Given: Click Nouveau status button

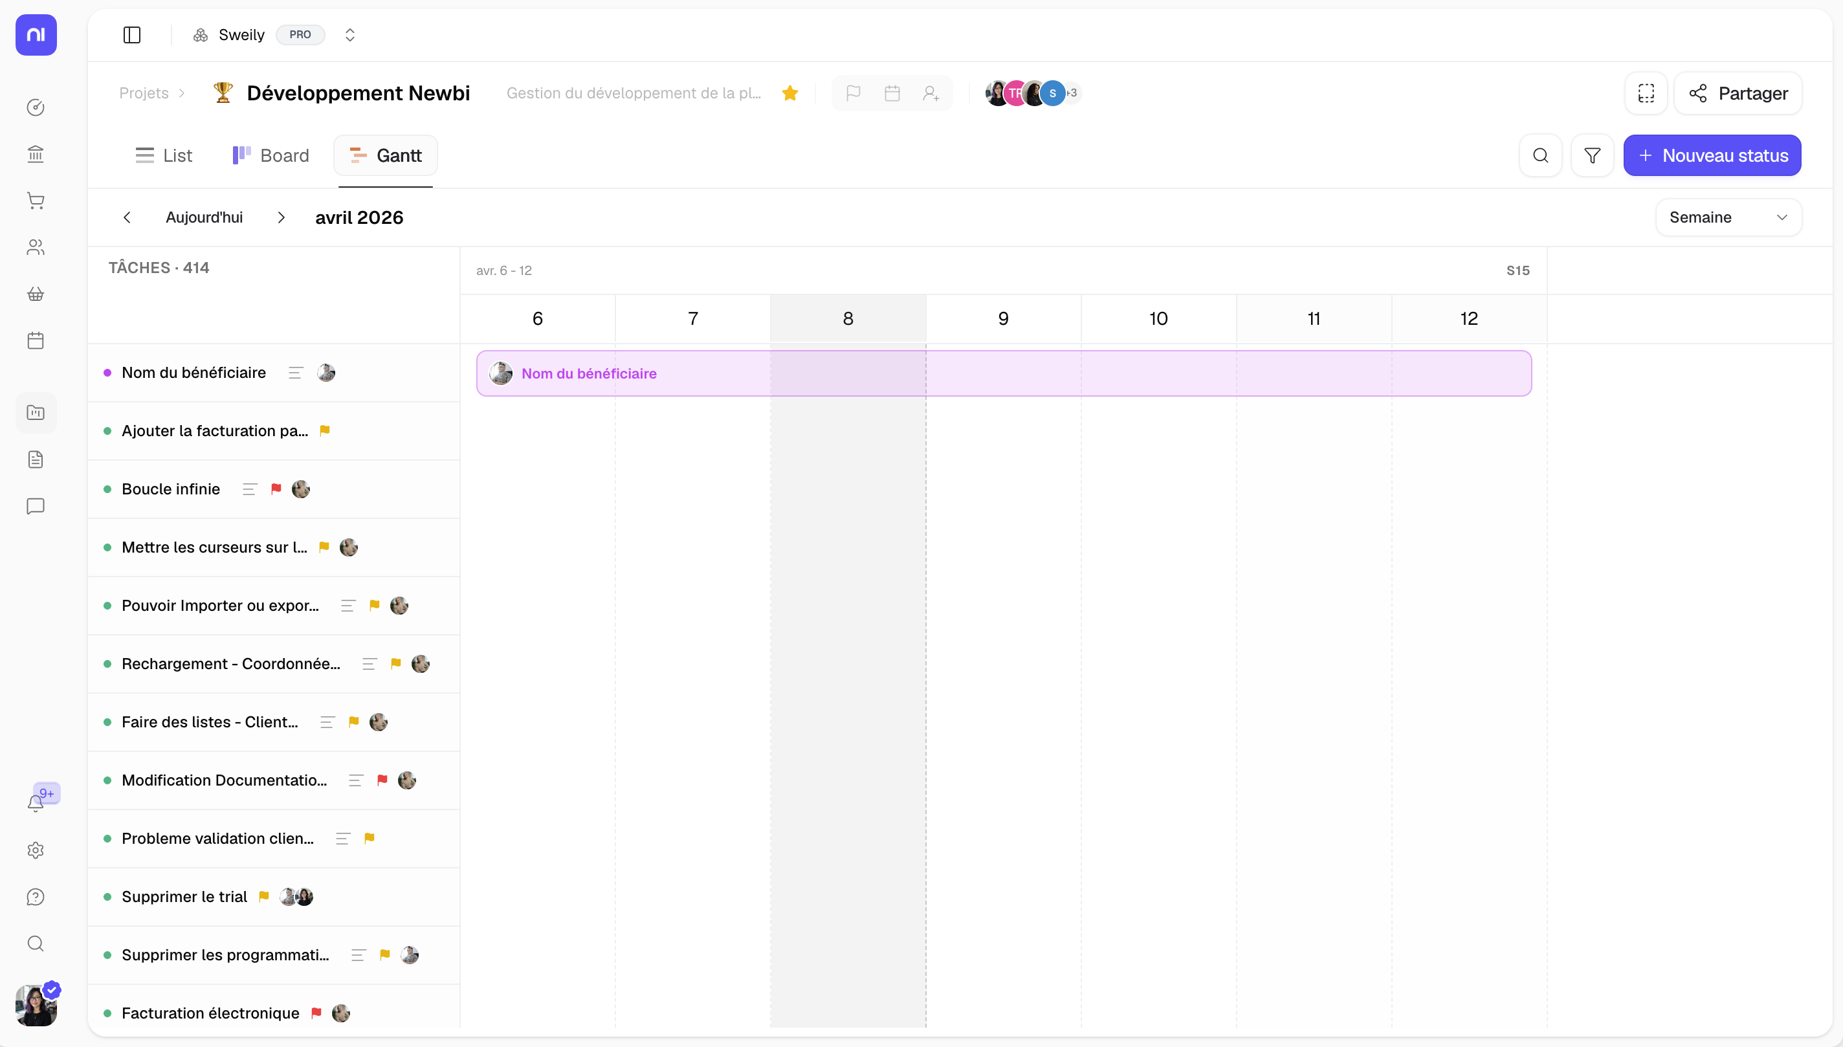Looking at the screenshot, I should coord(1712,156).
